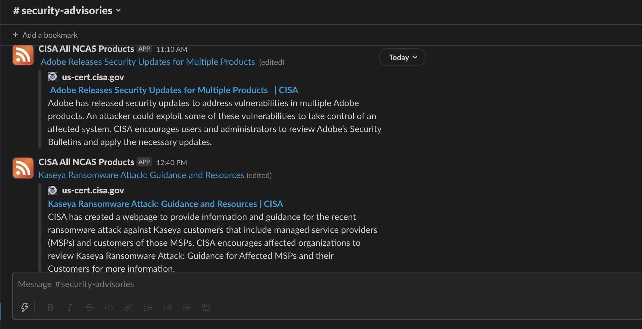Screen dimensions: 642x329
Task: Open the Today date jump dropdown
Action: point(402,57)
